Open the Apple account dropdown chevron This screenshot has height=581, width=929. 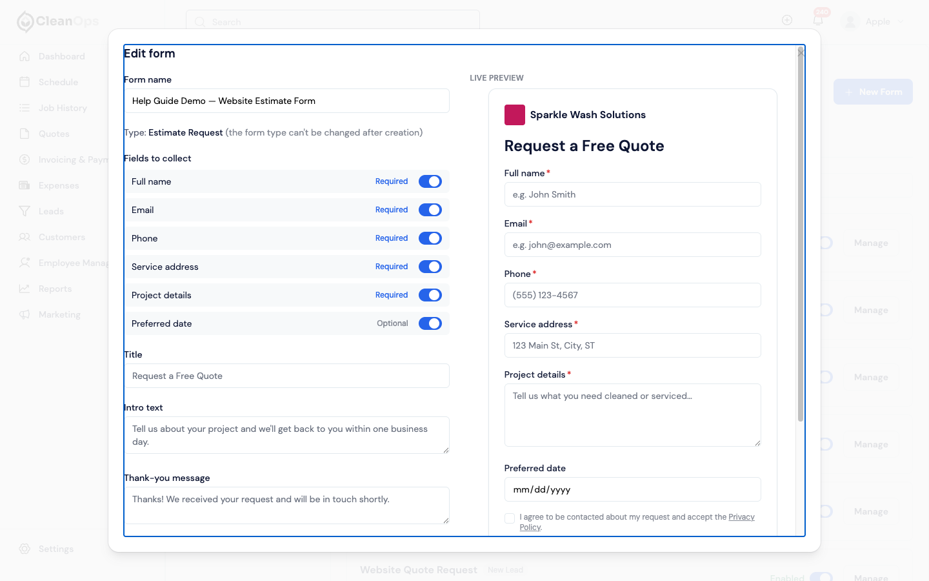pyautogui.click(x=901, y=21)
